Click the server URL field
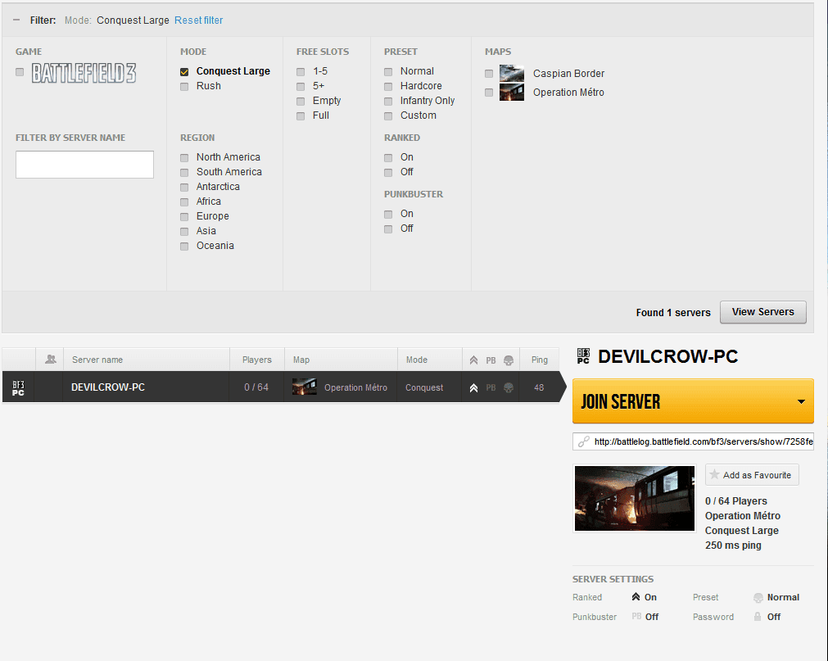828x661 pixels. pyautogui.click(x=693, y=441)
